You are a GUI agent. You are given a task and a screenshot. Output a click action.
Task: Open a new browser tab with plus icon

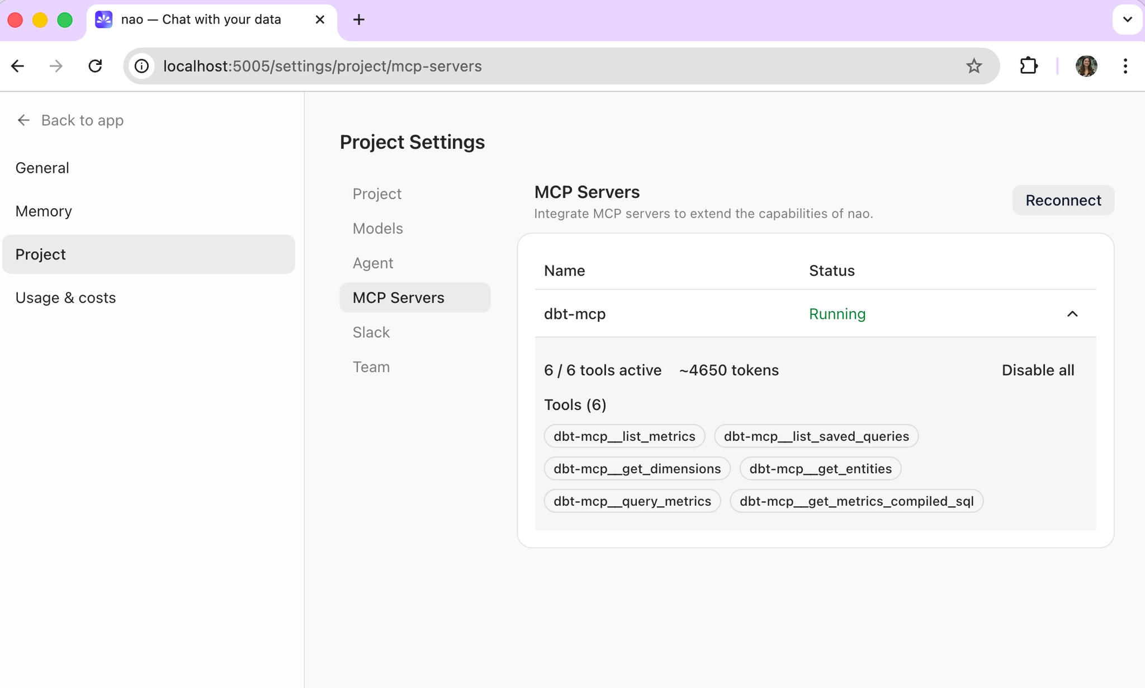pyautogui.click(x=359, y=20)
